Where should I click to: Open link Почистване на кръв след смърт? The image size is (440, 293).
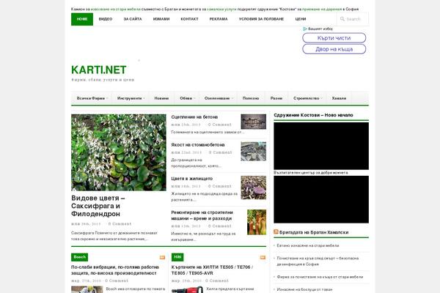[x=318, y=262]
